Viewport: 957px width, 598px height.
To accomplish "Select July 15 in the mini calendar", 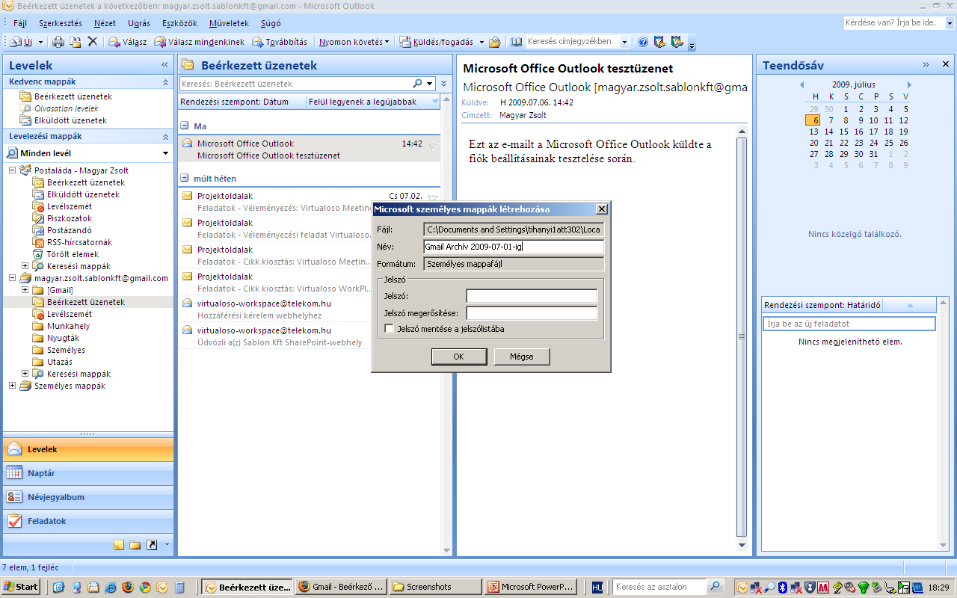I will (x=845, y=132).
